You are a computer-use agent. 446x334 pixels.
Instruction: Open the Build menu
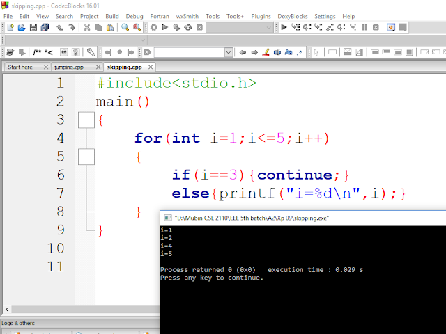[112, 16]
